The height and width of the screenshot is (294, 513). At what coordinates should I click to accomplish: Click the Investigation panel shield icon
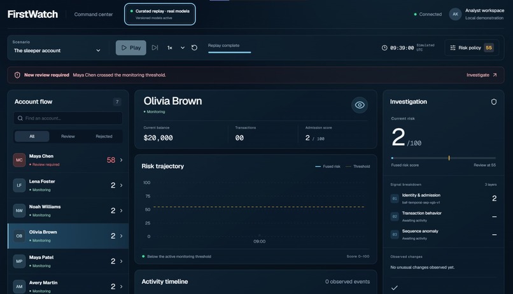click(494, 102)
